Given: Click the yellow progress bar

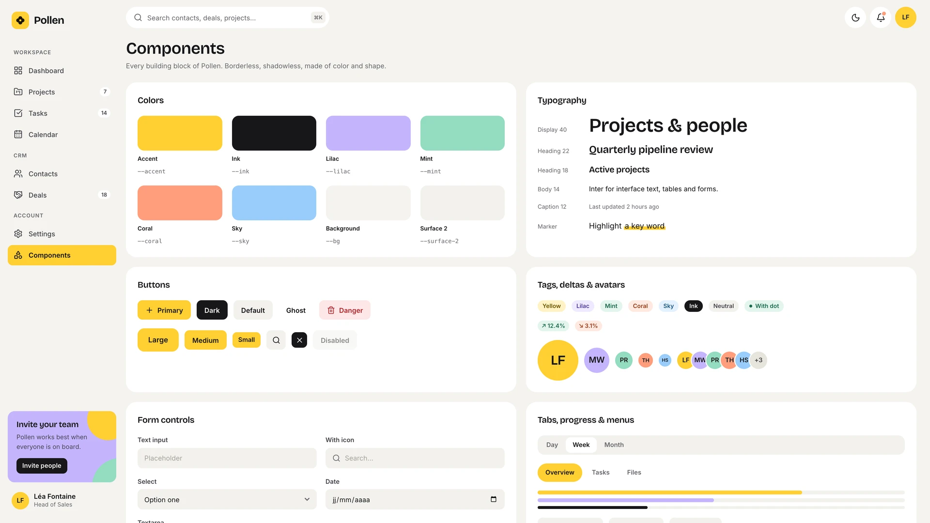Looking at the screenshot, I should 670,492.
